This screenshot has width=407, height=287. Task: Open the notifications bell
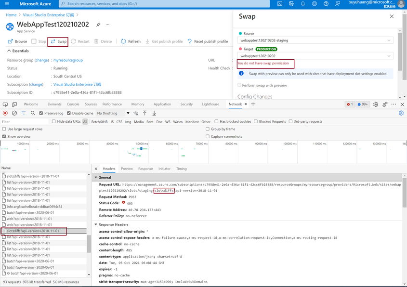(x=302, y=4)
